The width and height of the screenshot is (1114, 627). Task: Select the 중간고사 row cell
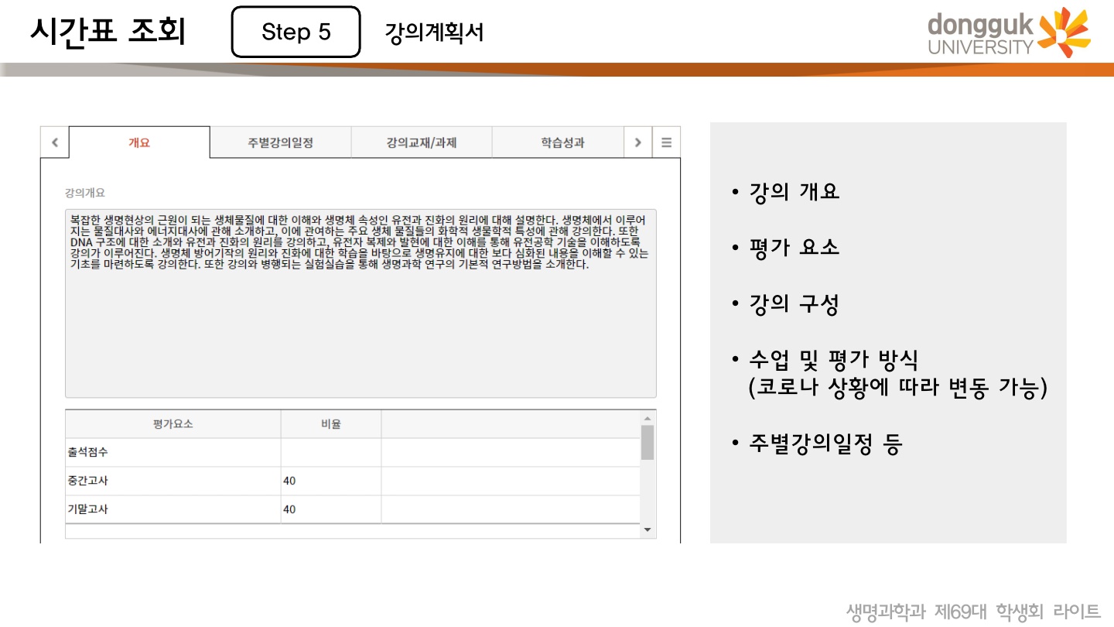pos(173,481)
